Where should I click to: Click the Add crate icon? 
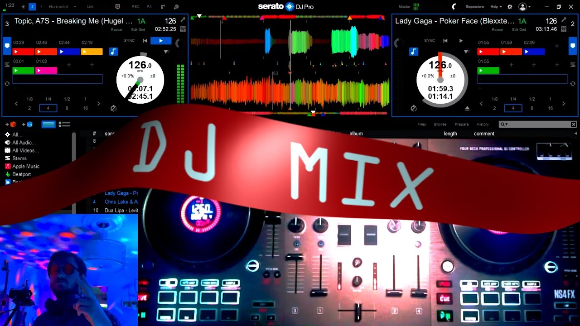[x=12, y=124]
